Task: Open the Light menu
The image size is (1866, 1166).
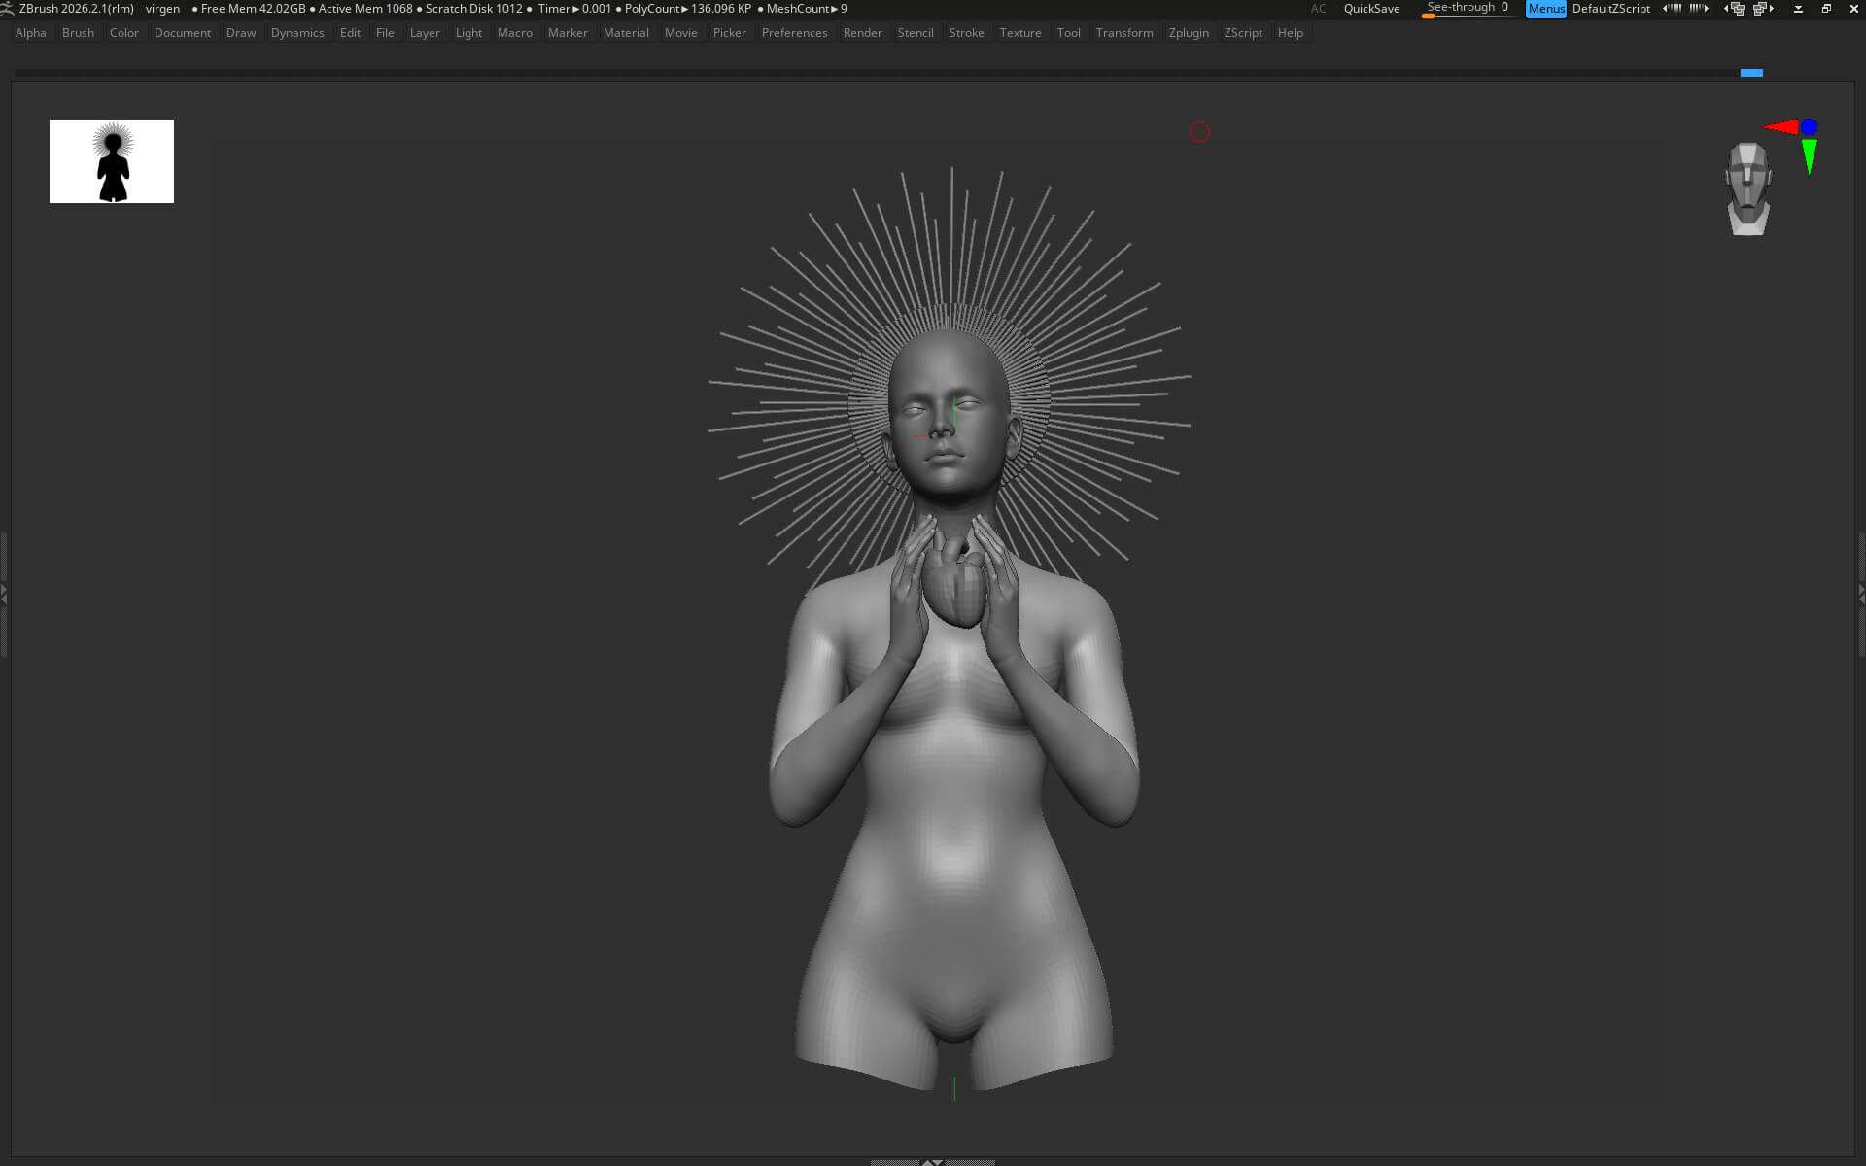Action: point(468,33)
